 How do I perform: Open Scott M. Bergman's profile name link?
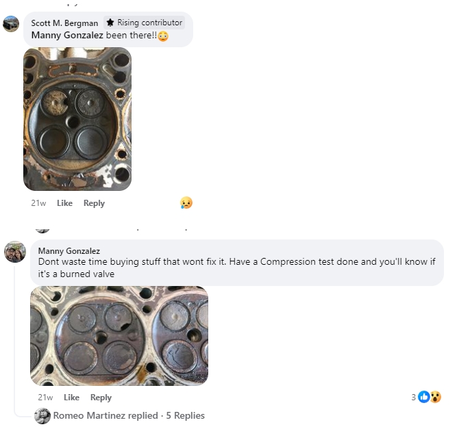[64, 23]
